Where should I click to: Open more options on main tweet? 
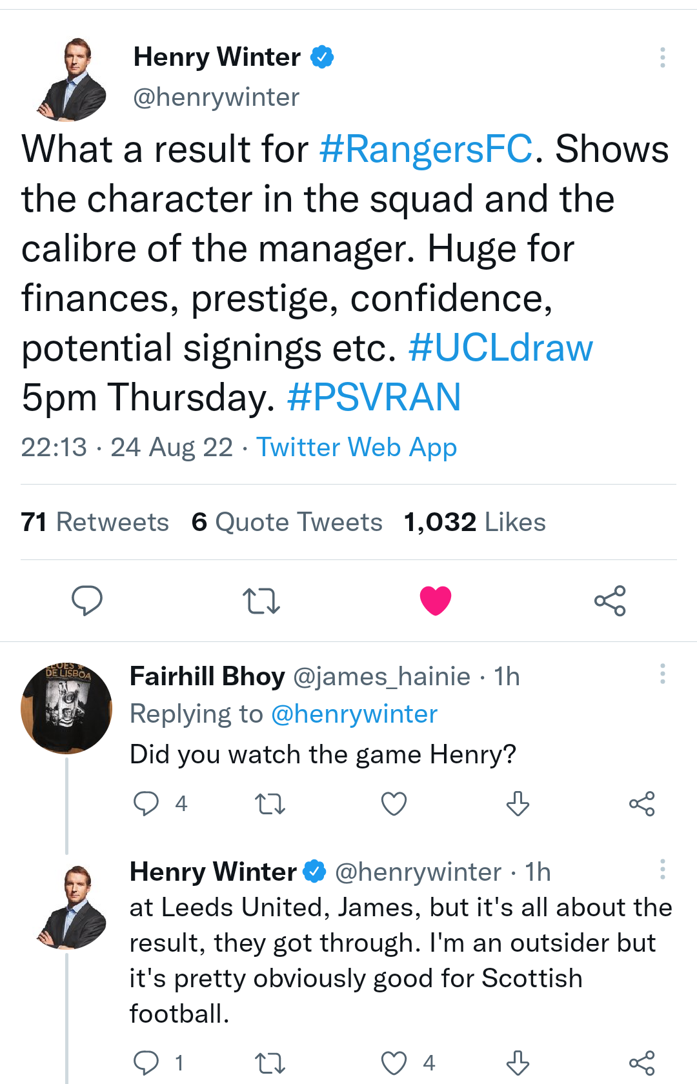click(x=662, y=57)
